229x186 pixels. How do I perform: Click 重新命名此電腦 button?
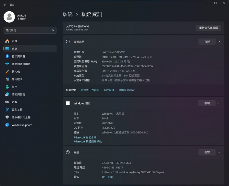[x=208, y=28]
